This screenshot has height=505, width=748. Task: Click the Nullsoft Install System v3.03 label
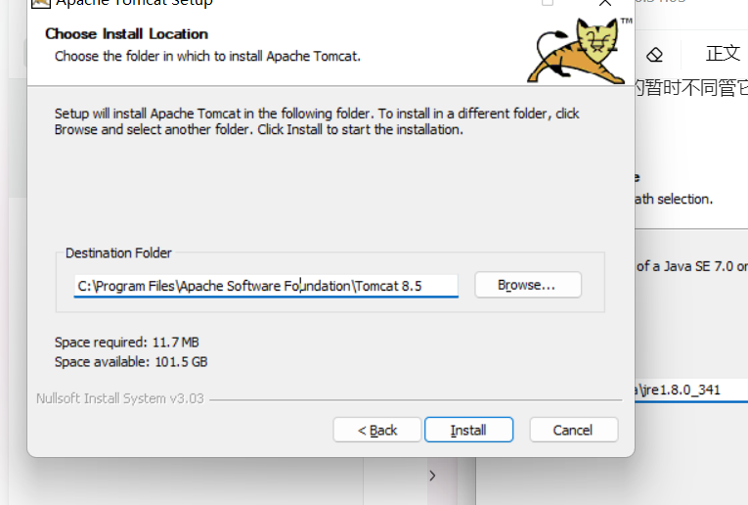pos(120,398)
